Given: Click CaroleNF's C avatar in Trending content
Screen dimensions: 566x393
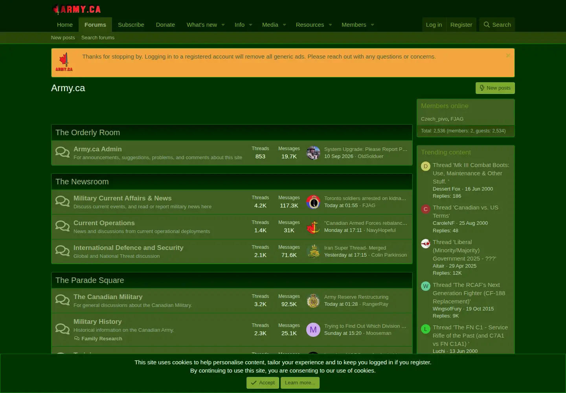Looking at the screenshot, I should pyautogui.click(x=426, y=209).
